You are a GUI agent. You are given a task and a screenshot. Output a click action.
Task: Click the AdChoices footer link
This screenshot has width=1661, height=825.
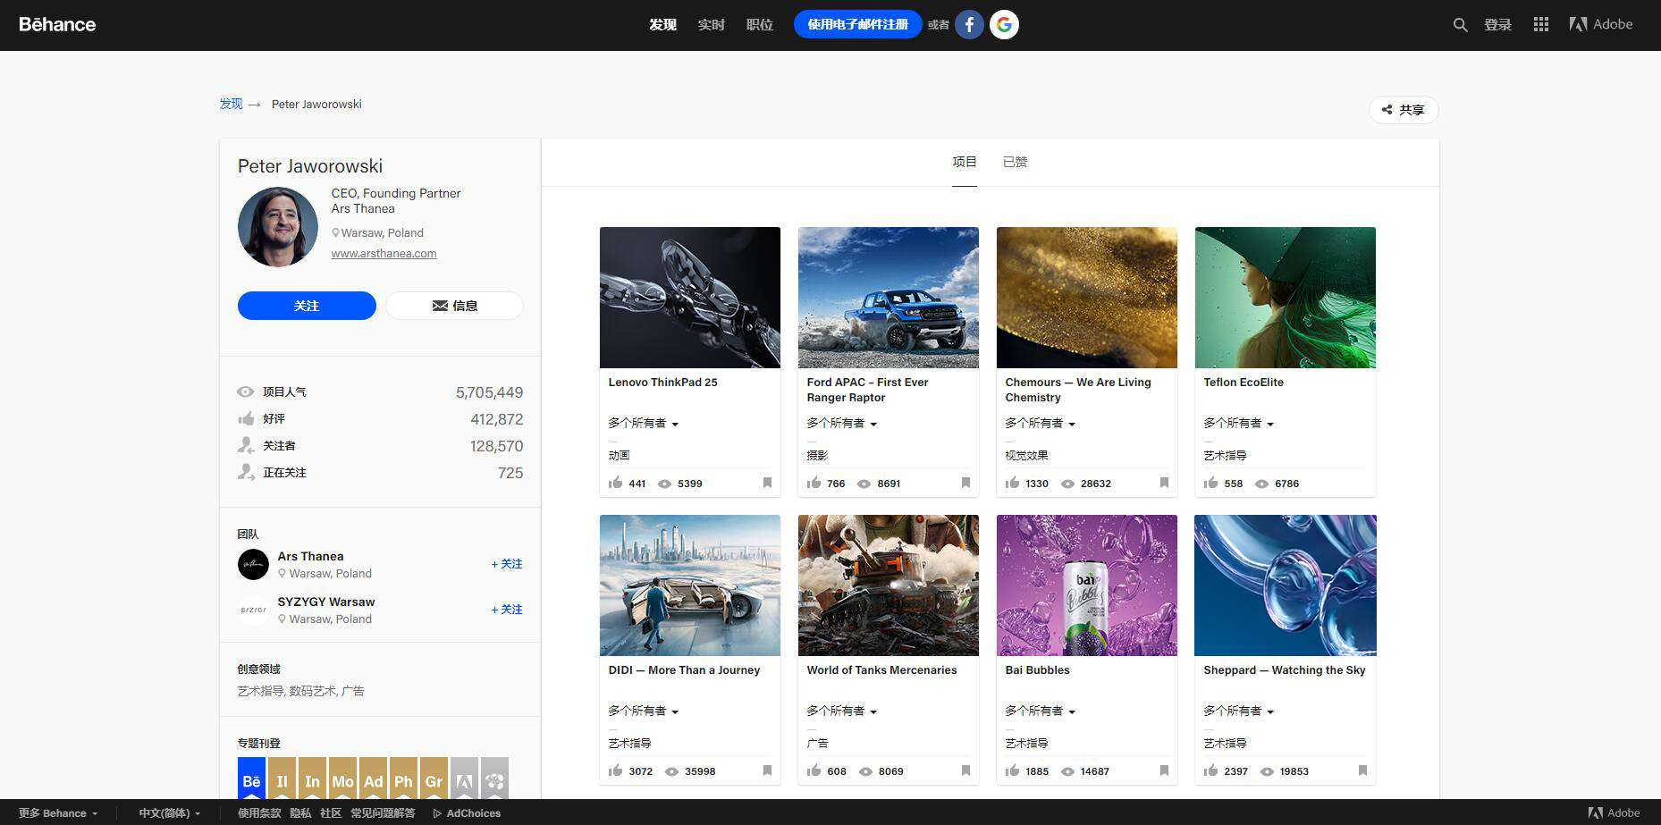click(x=468, y=813)
